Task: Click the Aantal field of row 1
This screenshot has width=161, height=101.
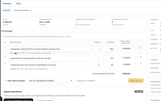Action: [x=97, y=49]
